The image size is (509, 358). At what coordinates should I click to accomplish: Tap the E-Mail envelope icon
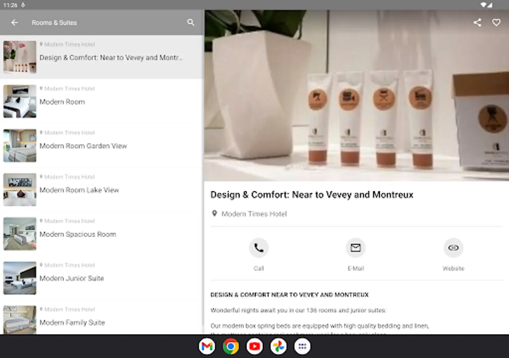356,248
